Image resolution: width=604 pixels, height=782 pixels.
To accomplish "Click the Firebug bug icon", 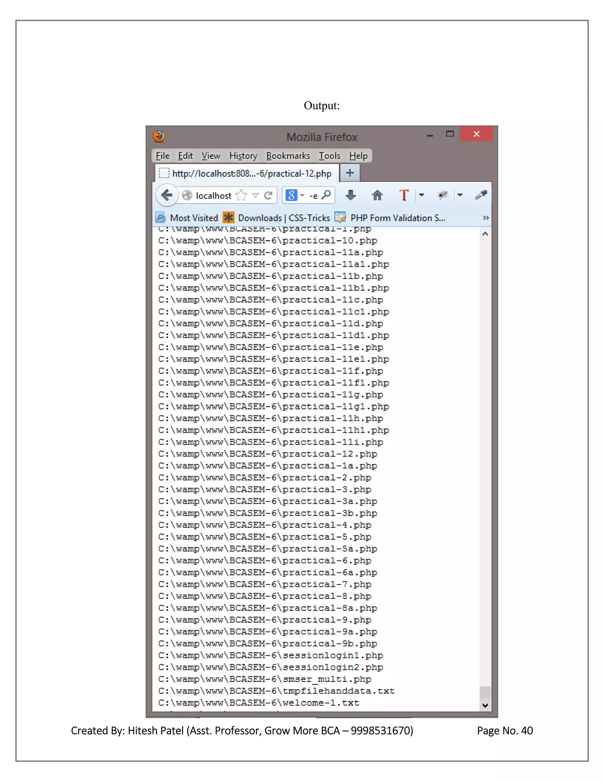I will tap(443, 195).
